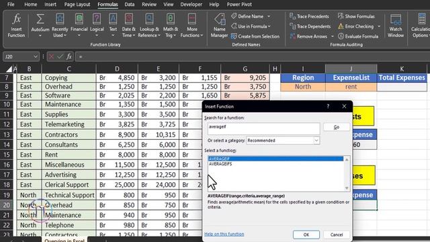430x242 pixels.
Task: Select column D header
Action: (117, 69)
